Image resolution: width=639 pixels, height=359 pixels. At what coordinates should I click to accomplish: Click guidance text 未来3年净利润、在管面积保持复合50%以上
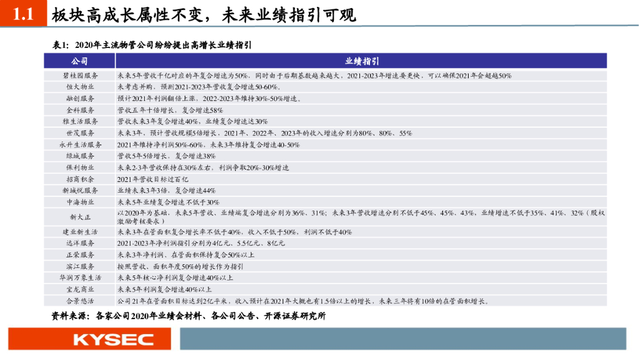click(186, 255)
